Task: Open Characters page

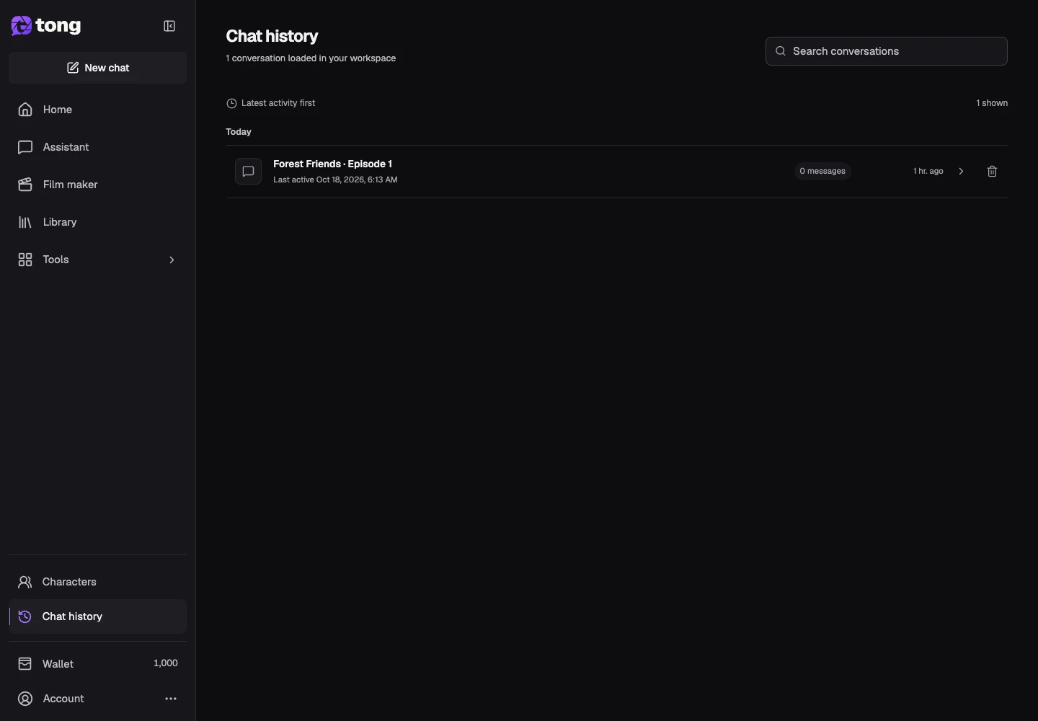Action: click(97, 582)
